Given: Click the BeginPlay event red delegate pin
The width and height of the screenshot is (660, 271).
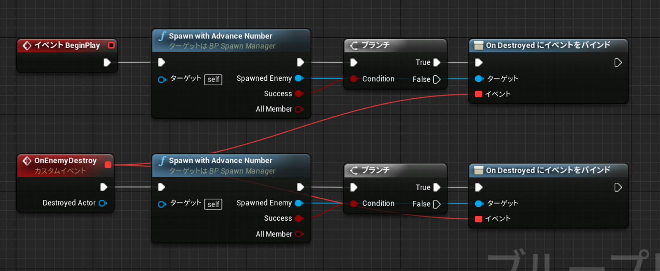Looking at the screenshot, I should pos(111,45).
